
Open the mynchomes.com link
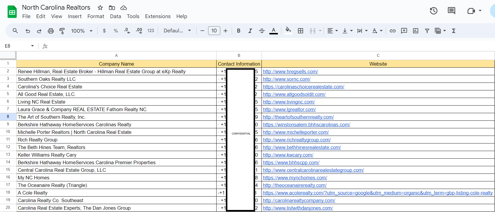coord(295,178)
